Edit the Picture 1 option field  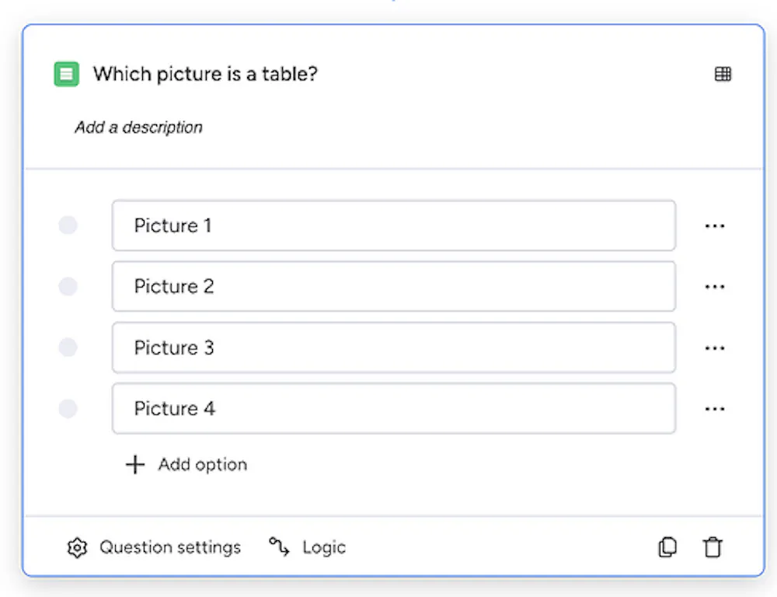pos(393,225)
